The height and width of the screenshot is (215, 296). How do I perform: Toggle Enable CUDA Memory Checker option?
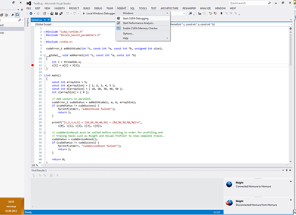point(140,28)
